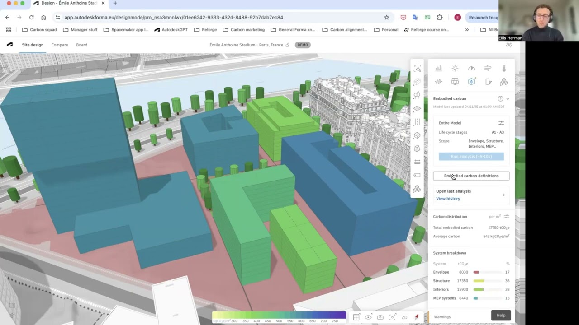The image size is (579, 325).
Task: Select the embodied carbon hexagon icon
Action: pos(471,82)
